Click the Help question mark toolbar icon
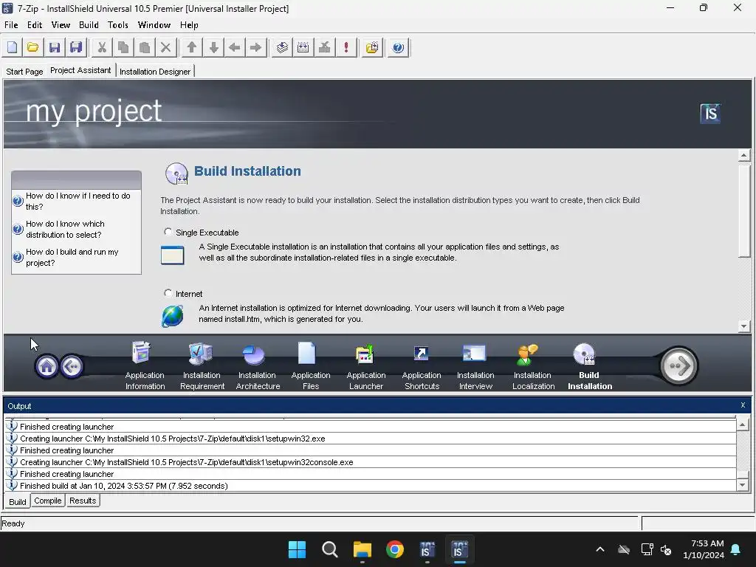The image size is (756, 567). tap(398, 47)
